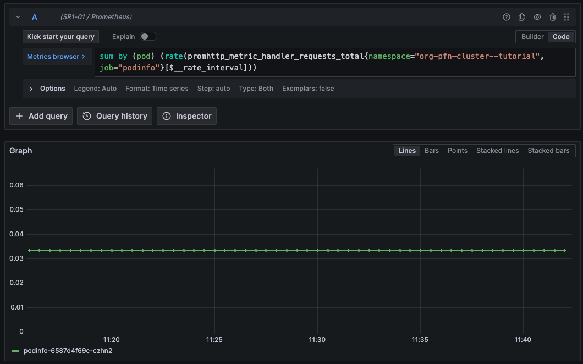The width and height of the screenshot is (583, 364).
Task: Open query help icon
Action: [507, 17]
